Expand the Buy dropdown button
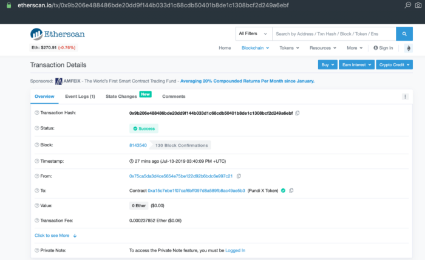 coord(327,65)
